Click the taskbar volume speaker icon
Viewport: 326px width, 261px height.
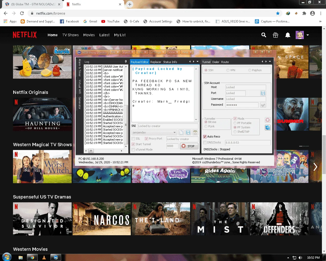[x=300, y=258]
